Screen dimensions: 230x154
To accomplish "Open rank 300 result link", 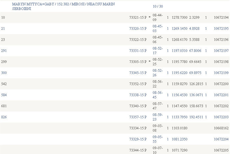I will (x=4, y=73).
